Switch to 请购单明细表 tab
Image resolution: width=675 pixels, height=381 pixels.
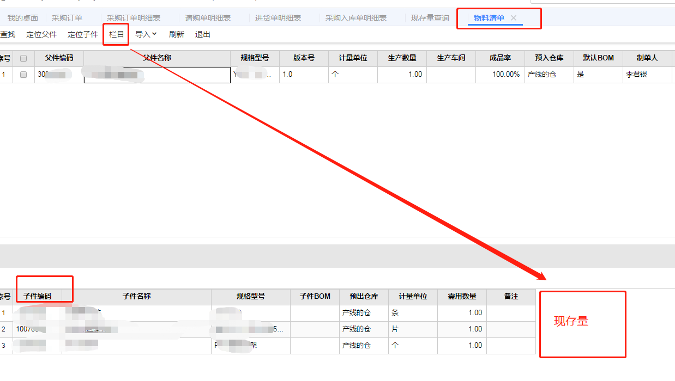click(x=208, y=18)
